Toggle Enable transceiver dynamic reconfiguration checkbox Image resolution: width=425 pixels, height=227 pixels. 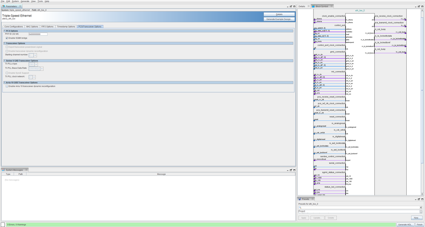7,51
